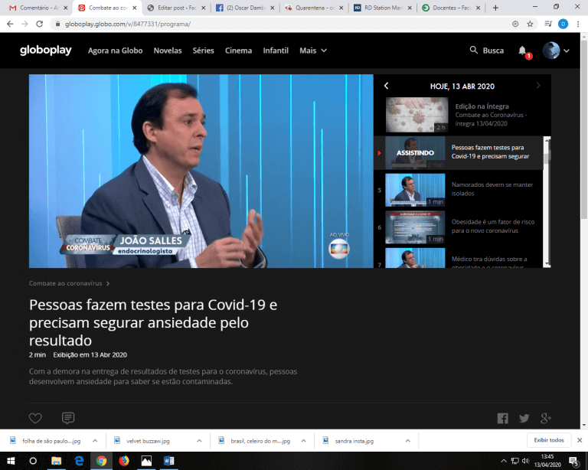Viewport: 588px width, 470px height.
Task: Open the Novelas section
Action: (x=167, y=51)
